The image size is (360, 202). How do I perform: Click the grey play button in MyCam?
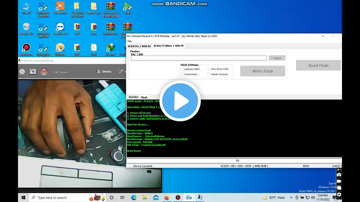22,72
